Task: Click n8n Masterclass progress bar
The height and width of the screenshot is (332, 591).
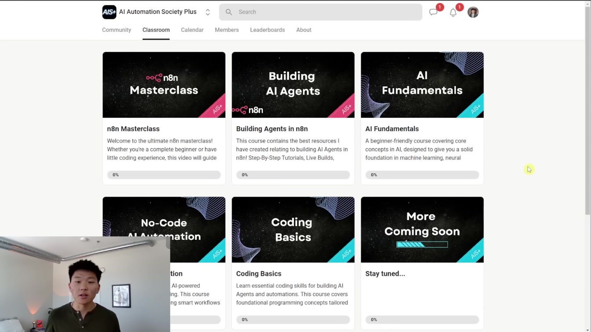Action: (x=164, y=175)
